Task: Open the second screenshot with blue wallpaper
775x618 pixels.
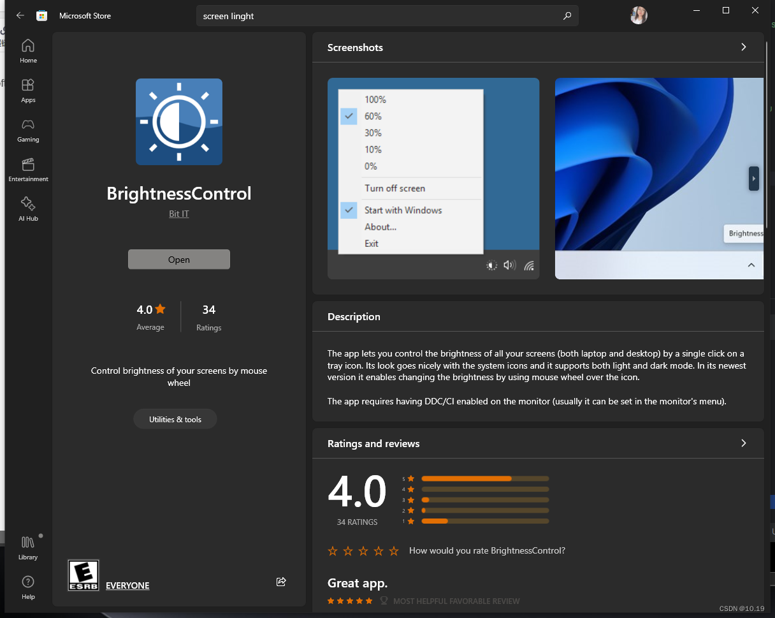Action: coord(659,179)
